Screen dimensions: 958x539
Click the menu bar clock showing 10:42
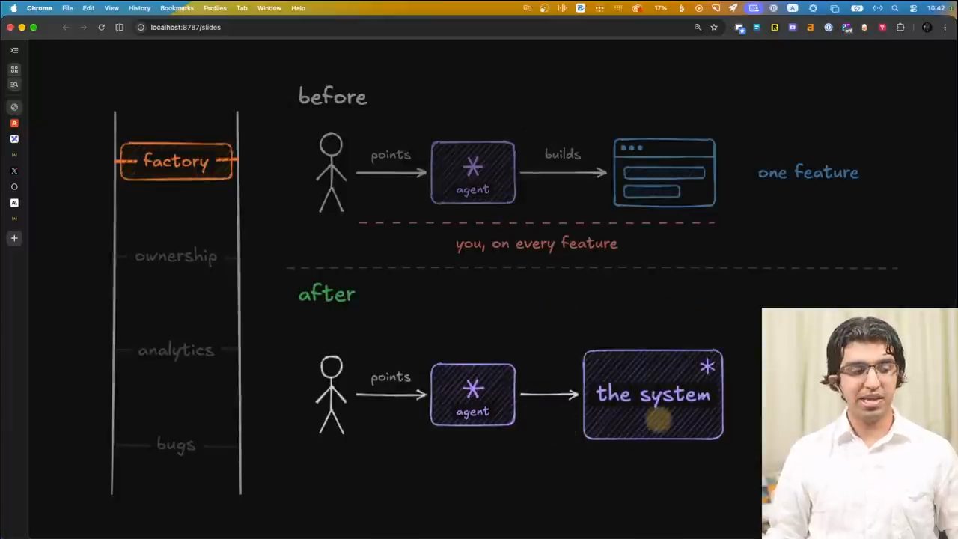(936, 8)
